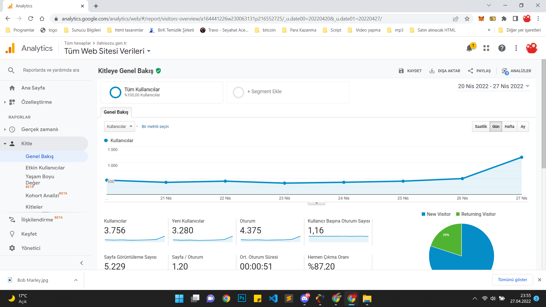Select the Genel Bakış tab

point(116,112)
